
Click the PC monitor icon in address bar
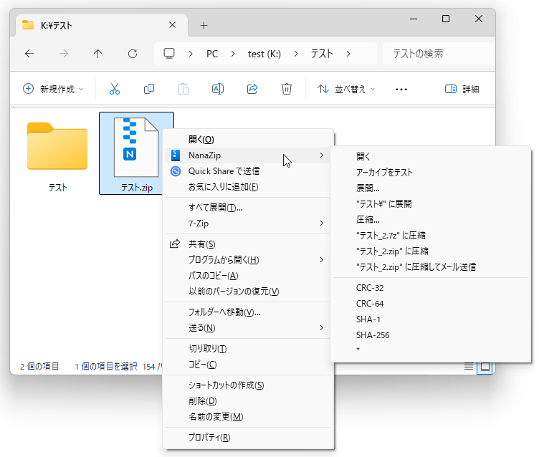coord(168,54)
